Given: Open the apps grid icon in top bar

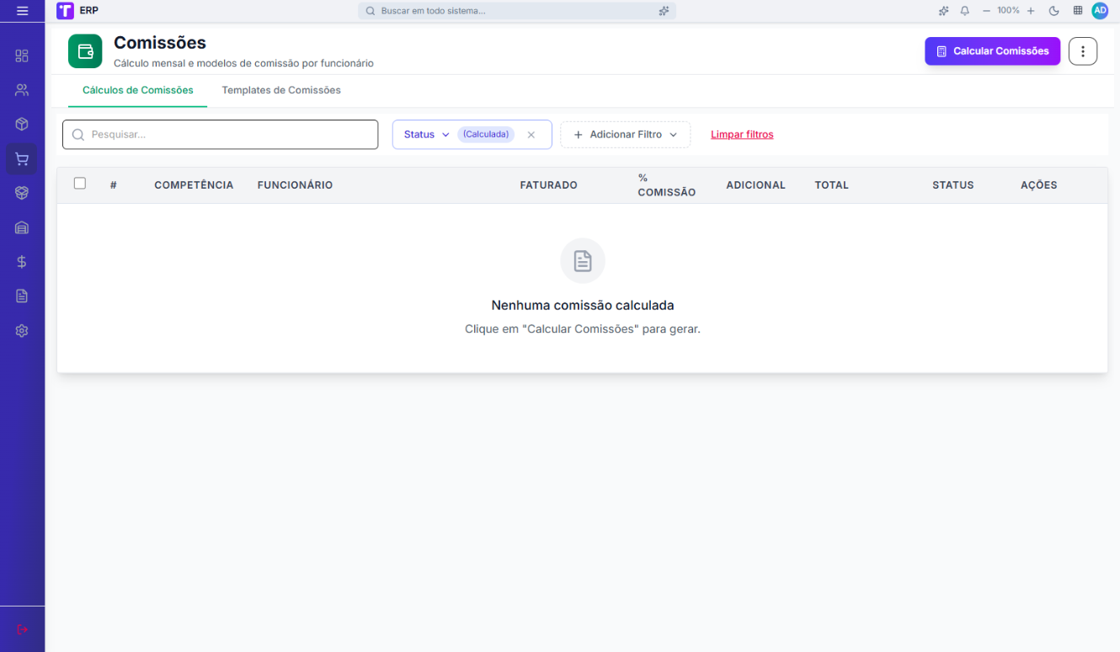Looking at the screenshot, I should click(1078, 11).
